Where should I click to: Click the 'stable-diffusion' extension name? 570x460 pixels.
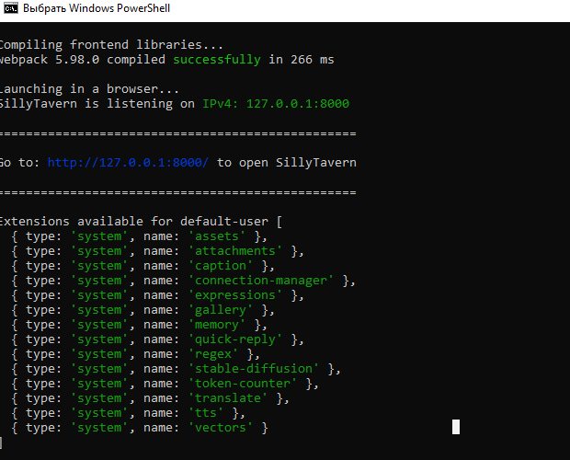click(x=254, y=369)
